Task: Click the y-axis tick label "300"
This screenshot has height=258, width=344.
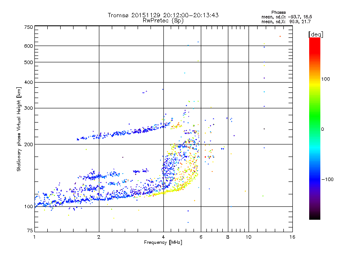Action: [x=28, y=108]
